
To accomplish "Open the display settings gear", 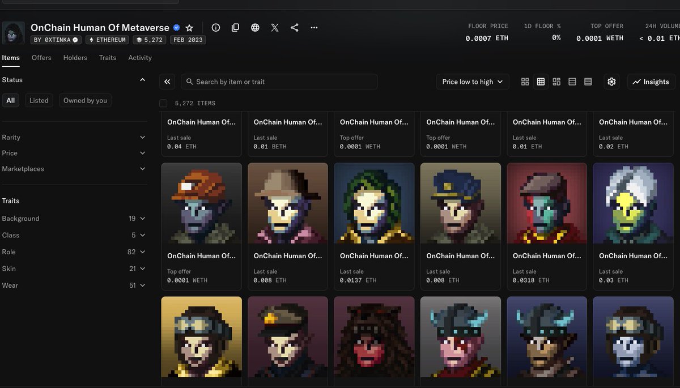I will pyautogui.click(x=611, y=82).
